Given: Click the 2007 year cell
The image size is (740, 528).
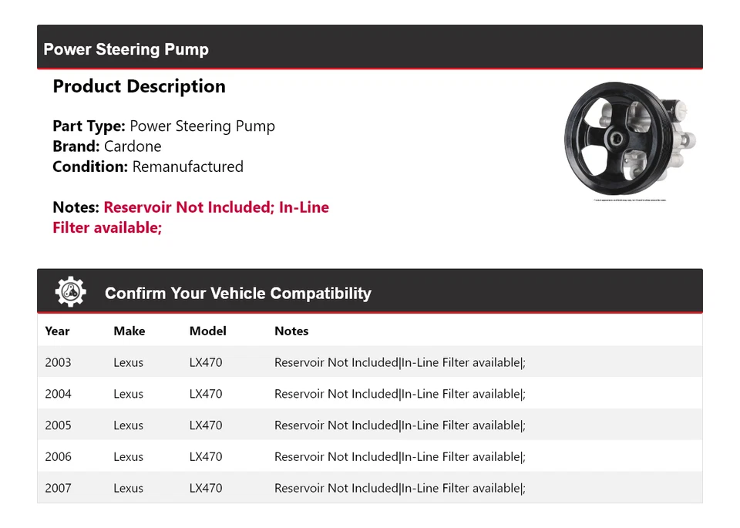Looking at the screenshot, I should (x=58, y=488).
